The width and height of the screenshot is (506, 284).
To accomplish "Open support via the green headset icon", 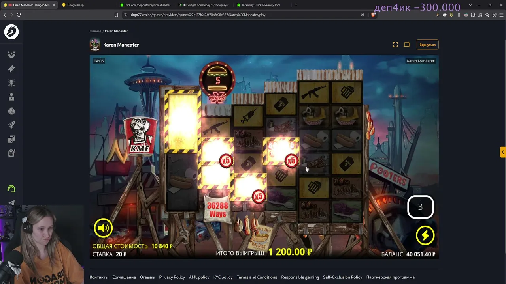I will click(11, 189).
